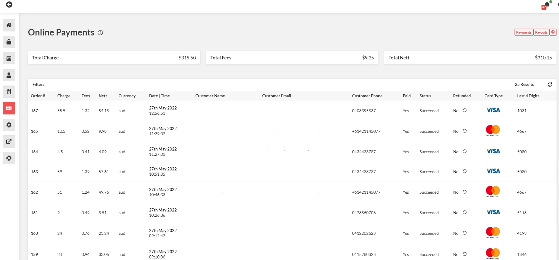Select order number 163 cell
The height and width of the screenshot is (260, 559).
35,172
